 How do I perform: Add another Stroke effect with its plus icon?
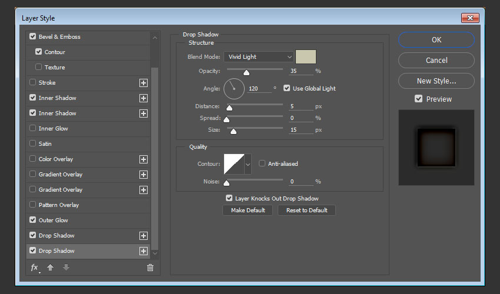[x=144, y=83]
